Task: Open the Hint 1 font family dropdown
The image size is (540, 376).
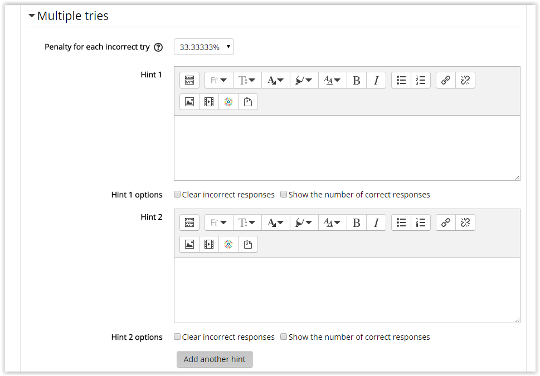Action: click(218, 80)
